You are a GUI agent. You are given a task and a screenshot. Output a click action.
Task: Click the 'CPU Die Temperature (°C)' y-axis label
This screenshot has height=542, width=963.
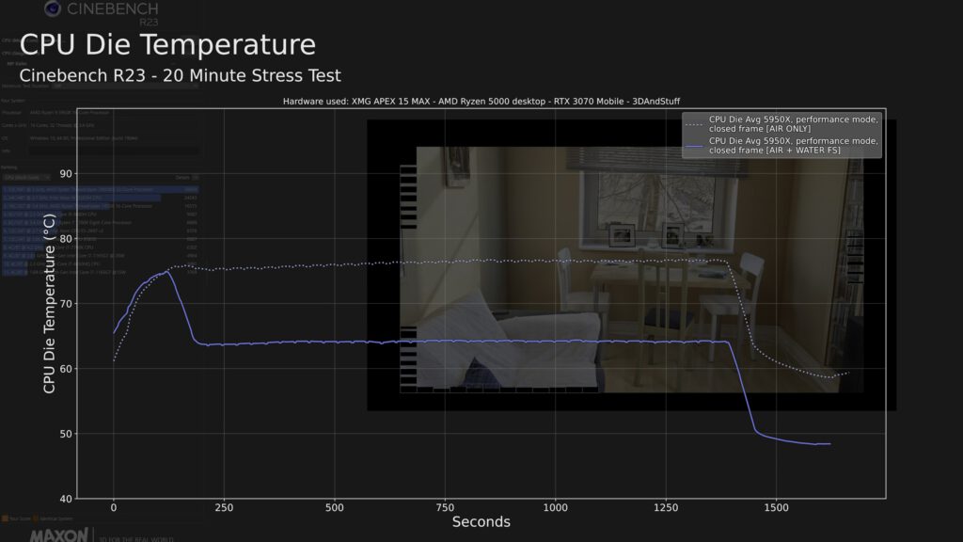49,304
